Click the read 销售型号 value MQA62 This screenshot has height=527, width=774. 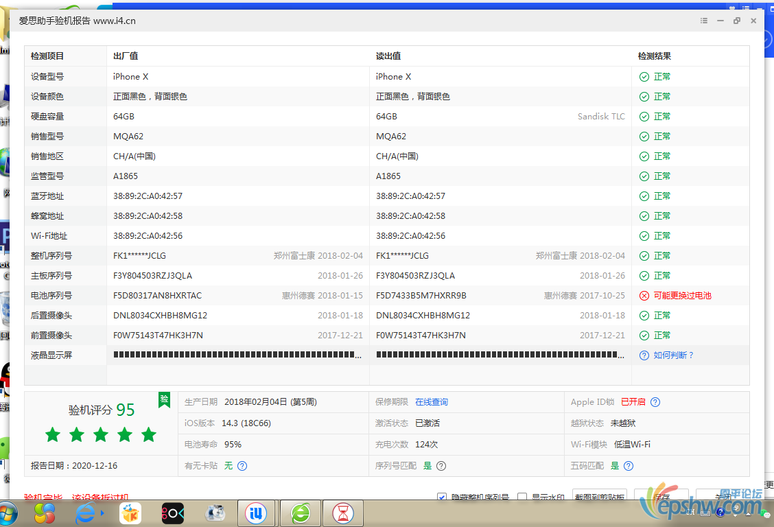tap(391, 136)
